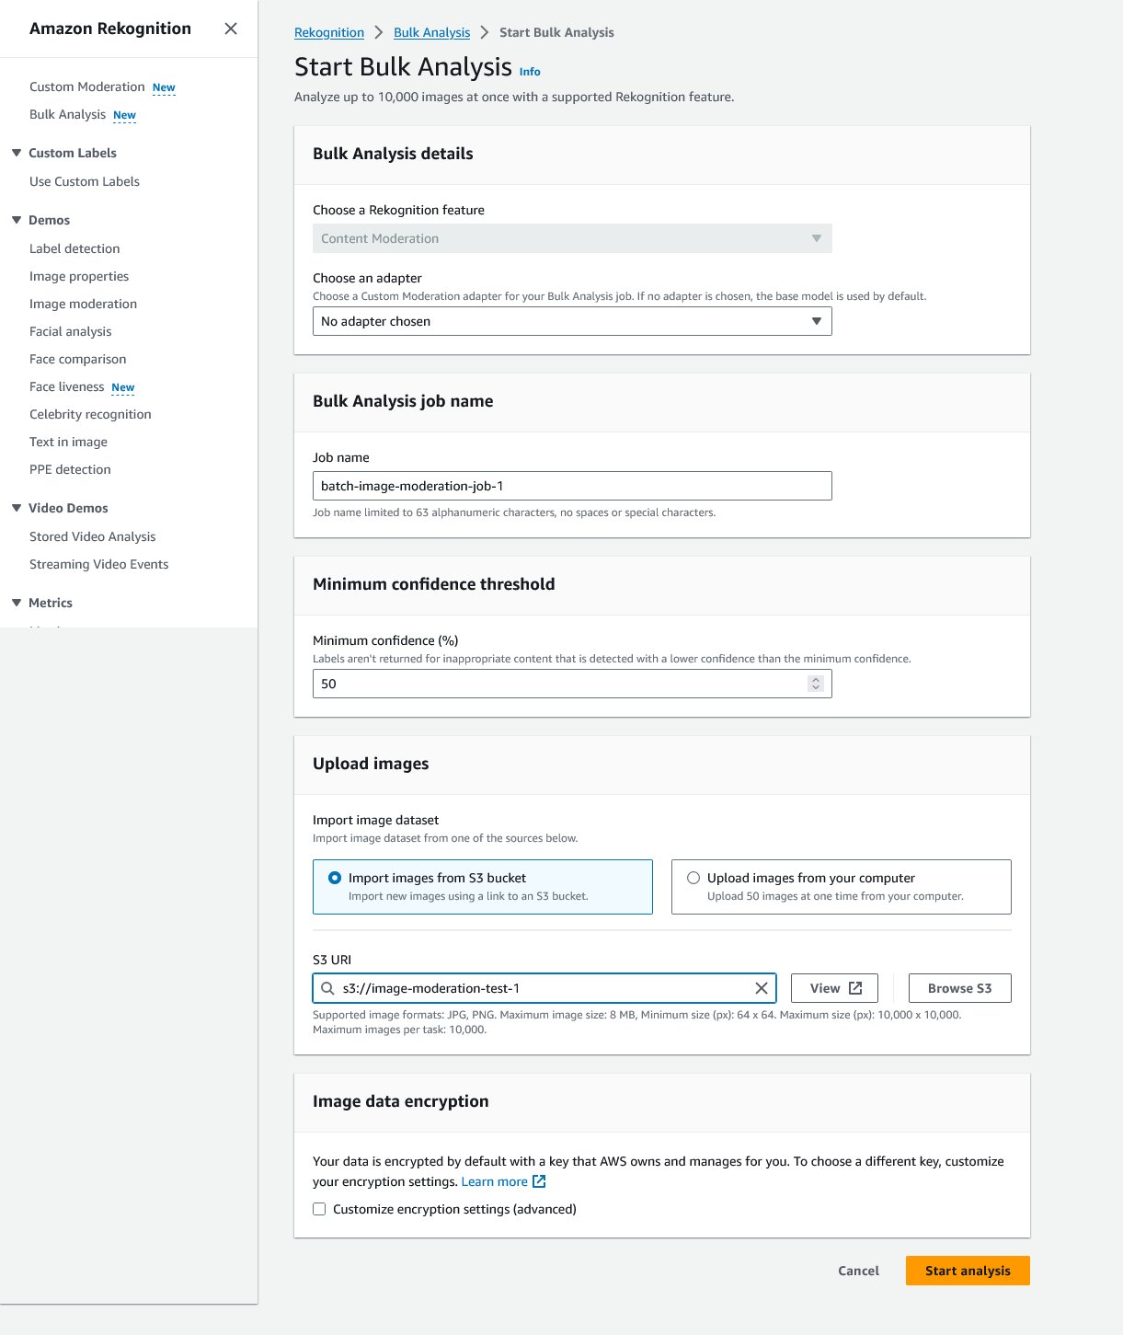Viewport: 1123px width, 1335px height.
Task: Open Stored Video Analysis demo
Action: point(93,536)
